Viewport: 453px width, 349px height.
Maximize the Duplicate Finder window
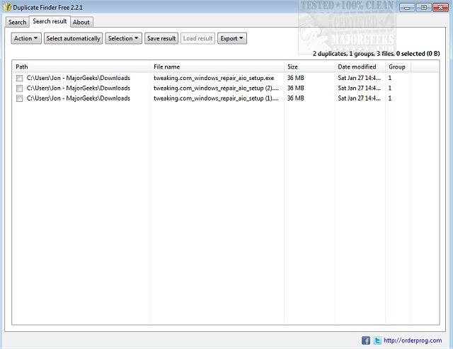424,8
